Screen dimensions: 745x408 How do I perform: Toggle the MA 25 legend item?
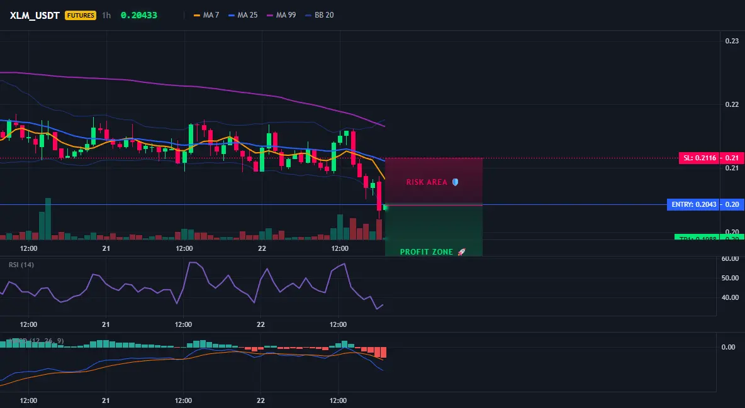(244, 15)
